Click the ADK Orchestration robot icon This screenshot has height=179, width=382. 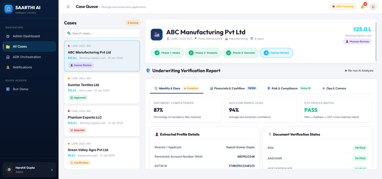8,57
